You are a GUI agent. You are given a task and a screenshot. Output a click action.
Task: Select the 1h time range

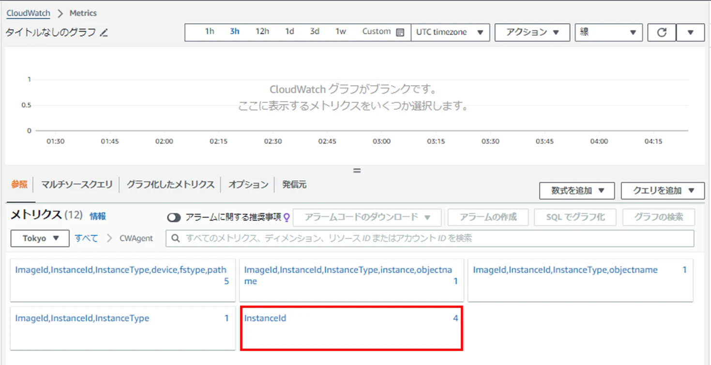click(x=209, y=31)
